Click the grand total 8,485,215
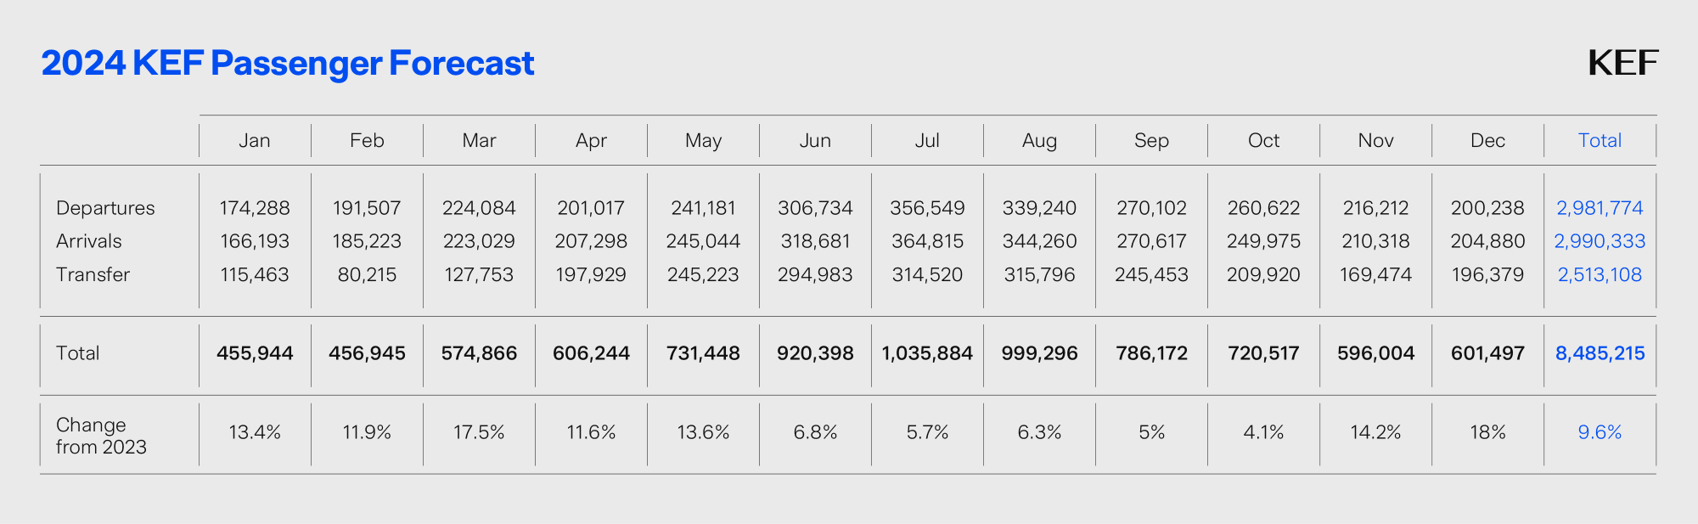 point(1600,353)
